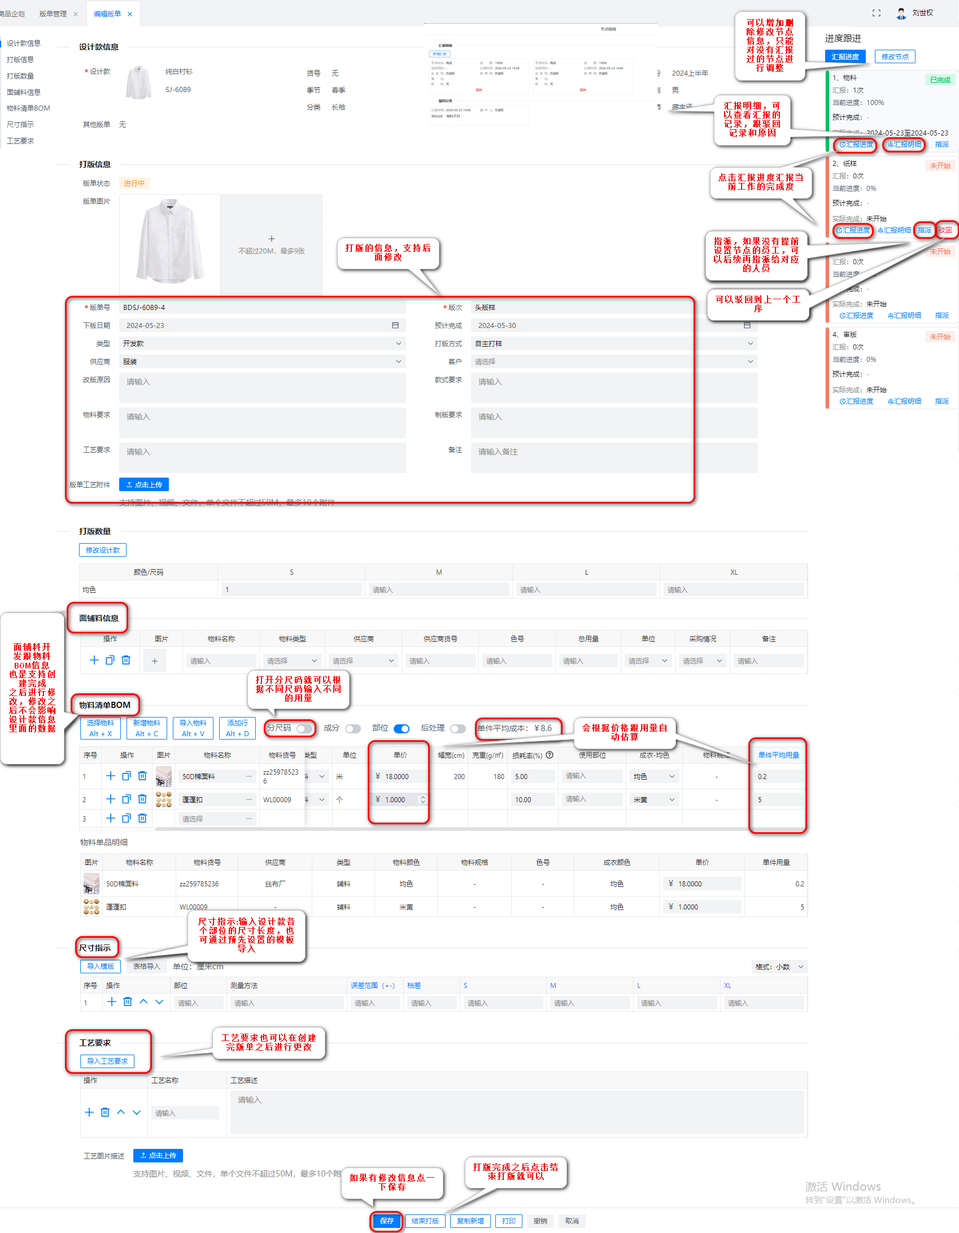
Task: Click help icon beside 损耗率(%)
Action: [550, 755]
